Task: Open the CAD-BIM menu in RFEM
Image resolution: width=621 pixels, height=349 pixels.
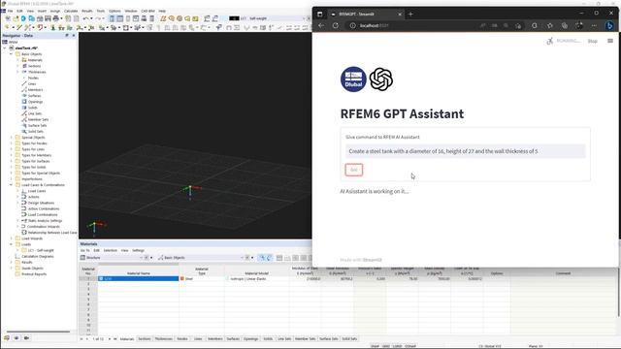Action: coord(147,11)
